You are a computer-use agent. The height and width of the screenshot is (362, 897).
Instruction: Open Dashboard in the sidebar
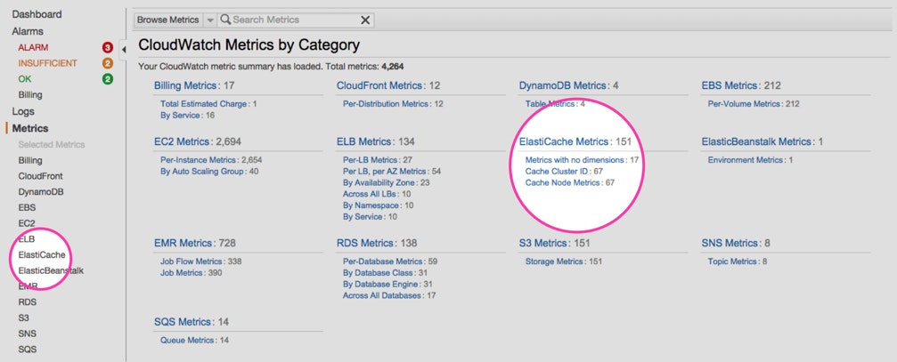coord(37,14)
